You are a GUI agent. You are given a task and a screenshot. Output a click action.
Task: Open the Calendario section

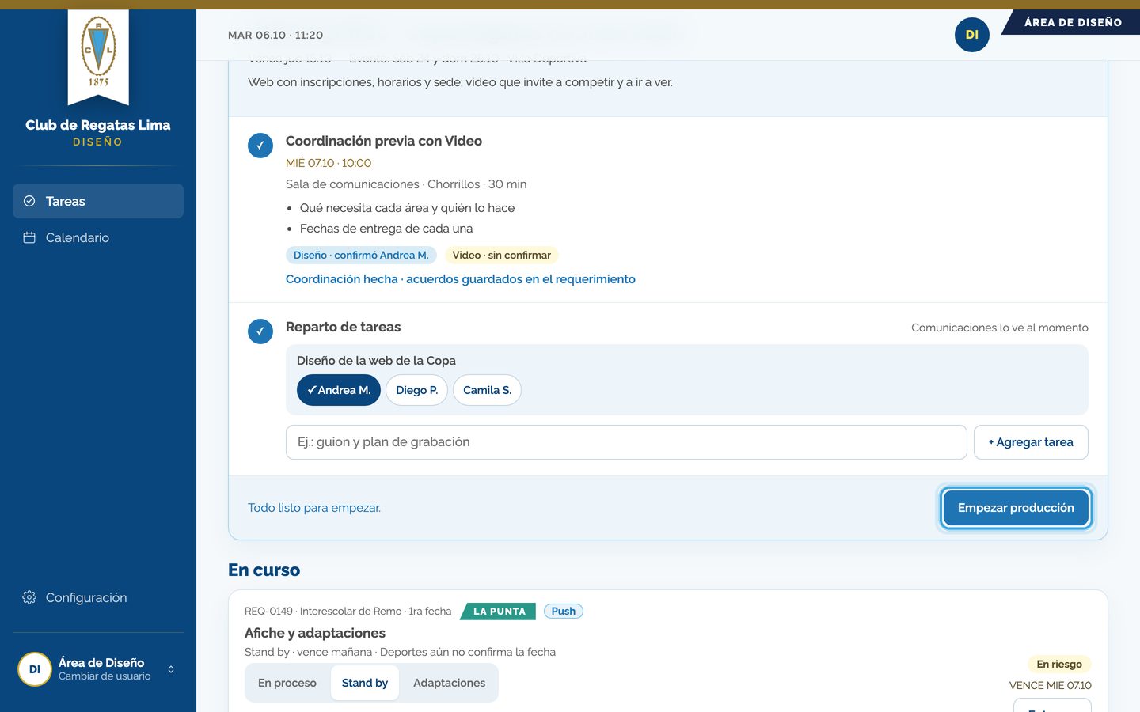coord(98,237)
